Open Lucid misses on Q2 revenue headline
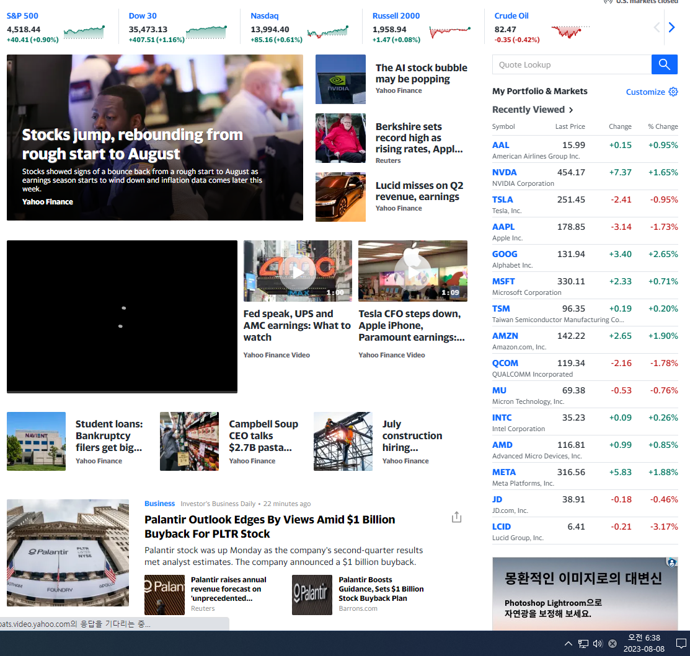690x656 pixels. [x=419, y=191]
